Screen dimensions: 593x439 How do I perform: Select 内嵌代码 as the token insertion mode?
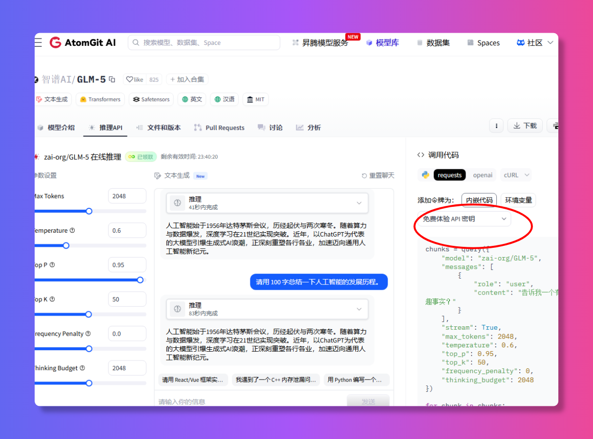[479, 200]
